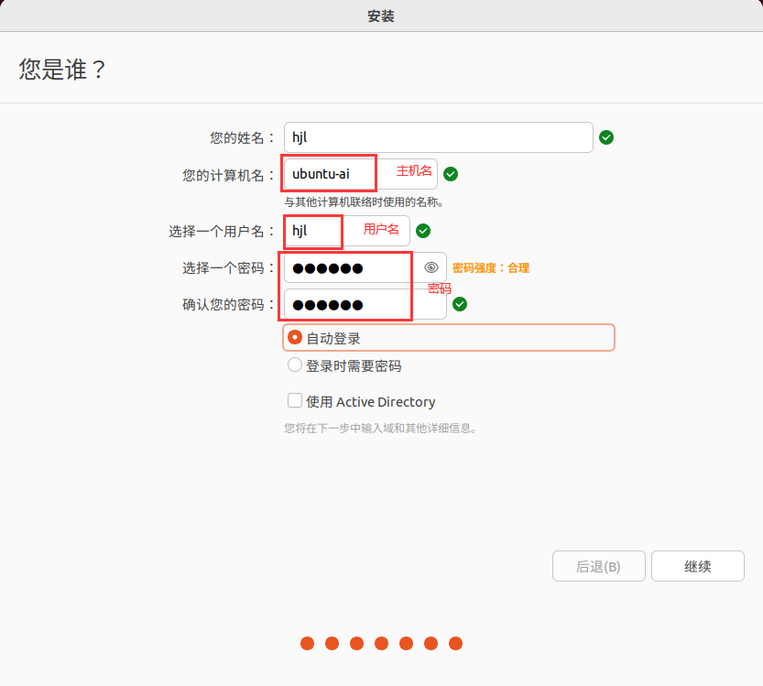
Task: Enable the 使用 Active Directory checkbox
Action: pyautogui.click(x=294, y=401)
